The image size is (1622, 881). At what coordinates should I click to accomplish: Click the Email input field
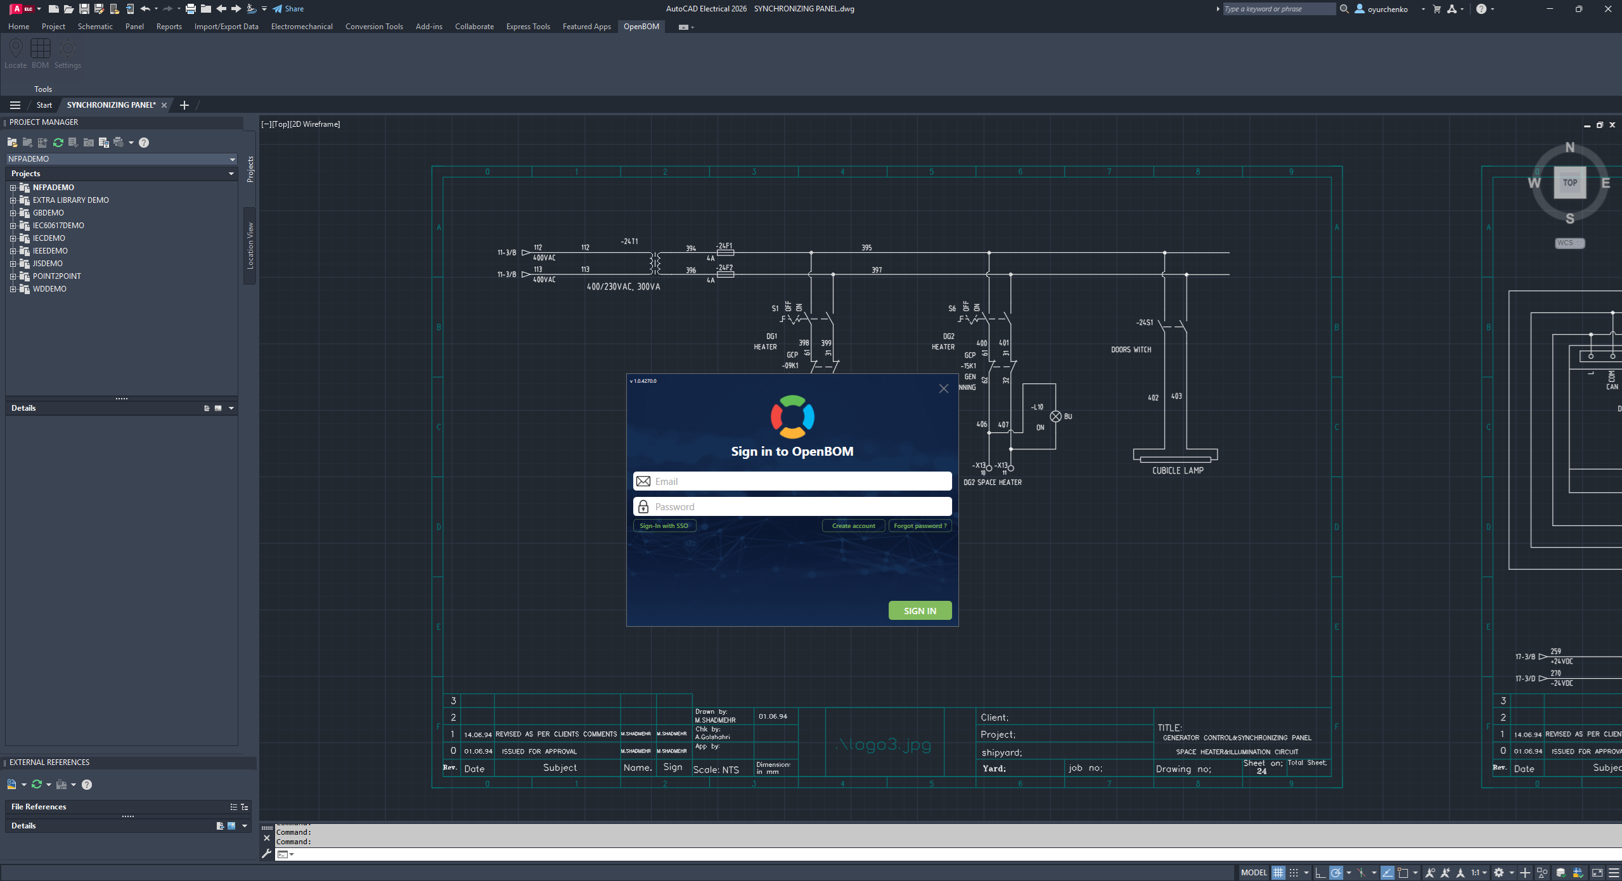tap(792, 481)
